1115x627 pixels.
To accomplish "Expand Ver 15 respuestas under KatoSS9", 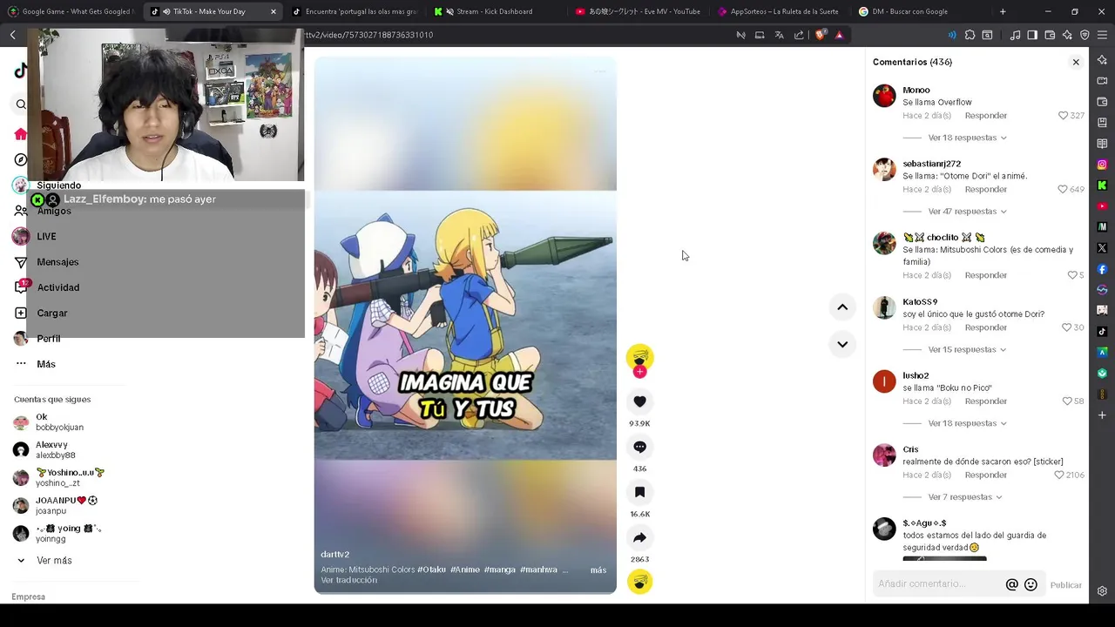I will [967, 349].
